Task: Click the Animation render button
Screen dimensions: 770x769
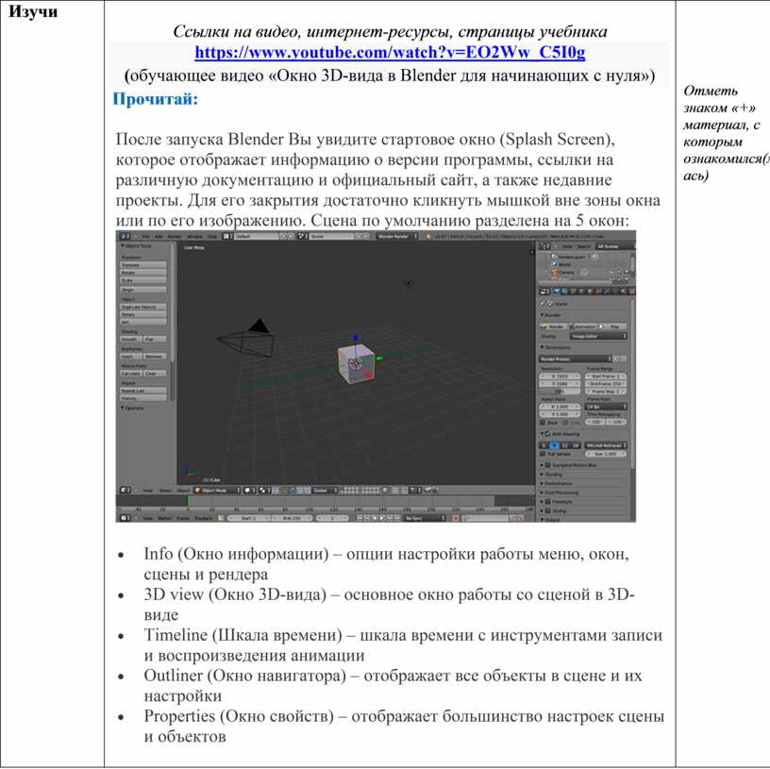Action: coord(583,326)
